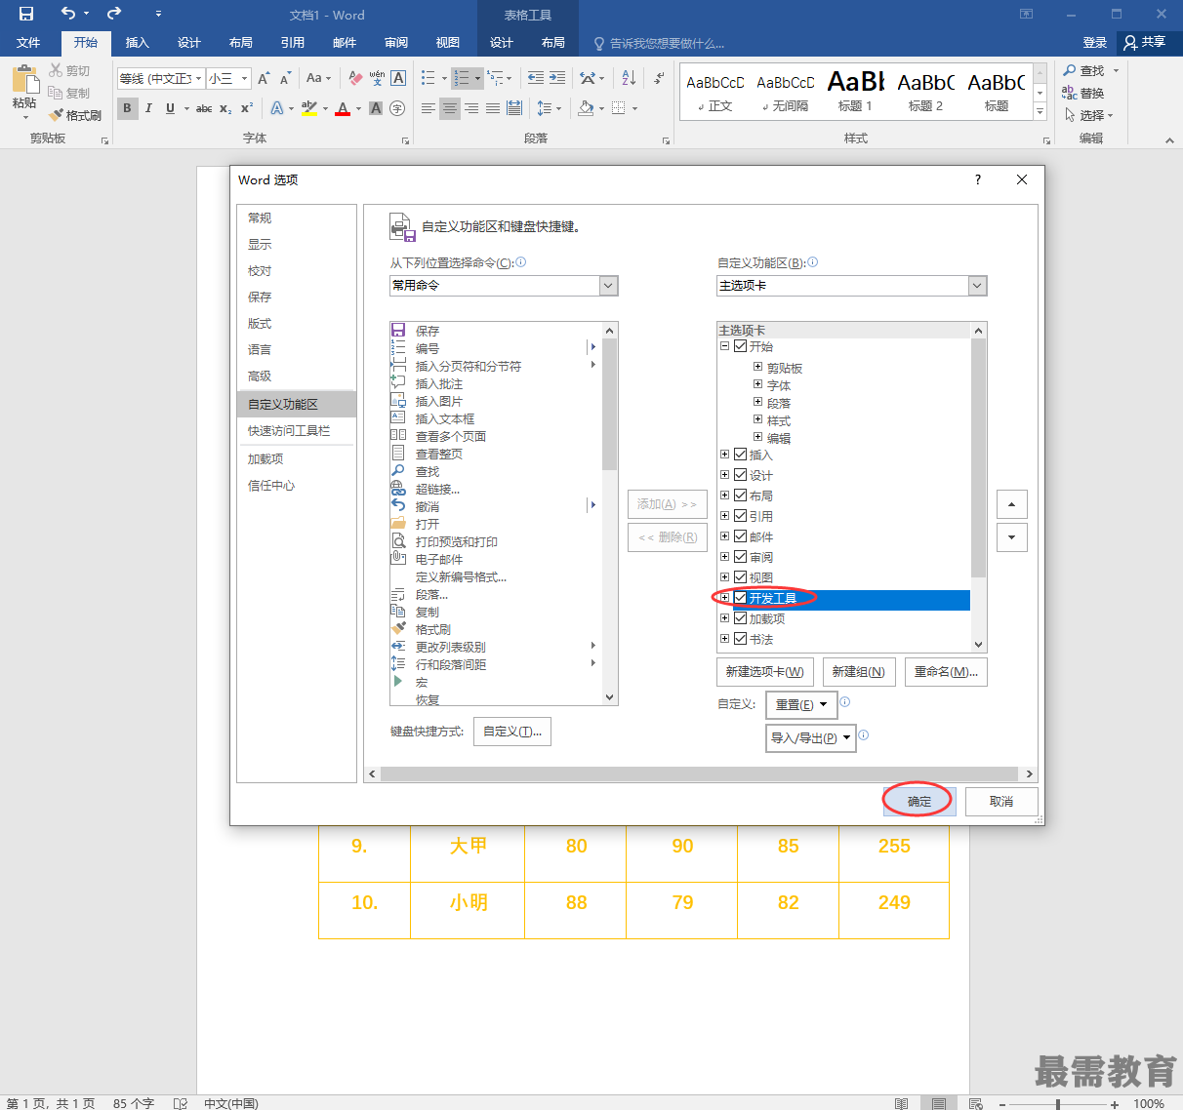The image size is (1183, 1110).
Task: Open the font name dropdown in the ribbon
Action: pos(199,78)
